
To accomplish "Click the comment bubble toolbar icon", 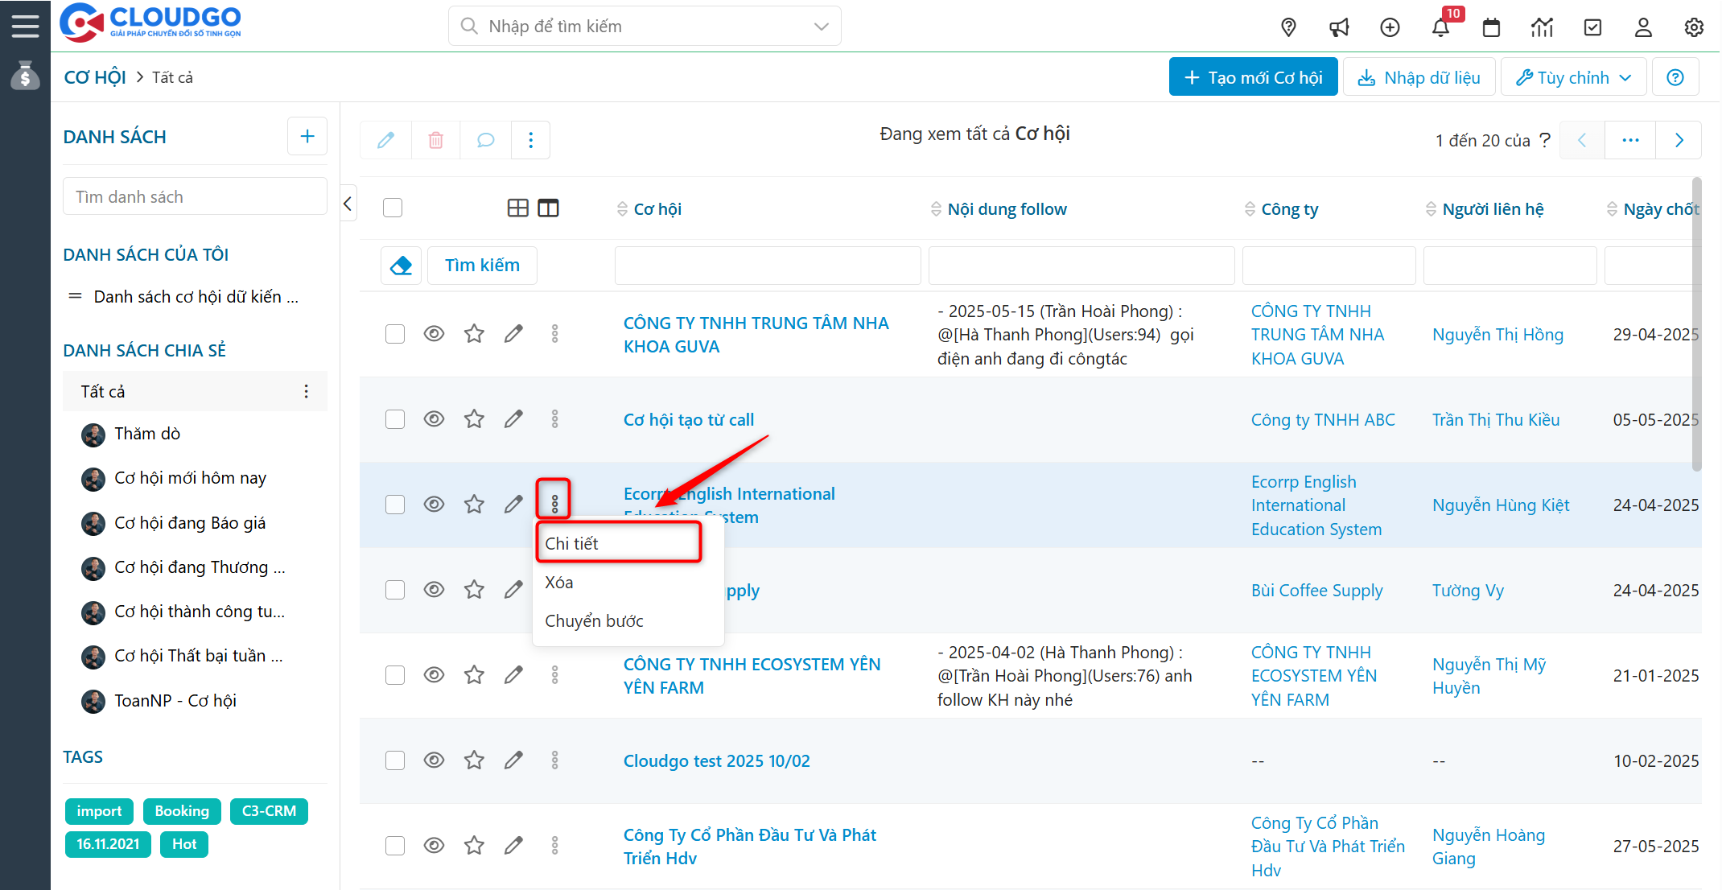I will pos(485,140).
